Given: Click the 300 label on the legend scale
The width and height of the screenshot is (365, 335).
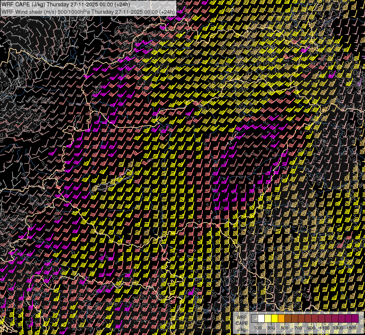Looking at the screenshot, I should coord(271,328).
